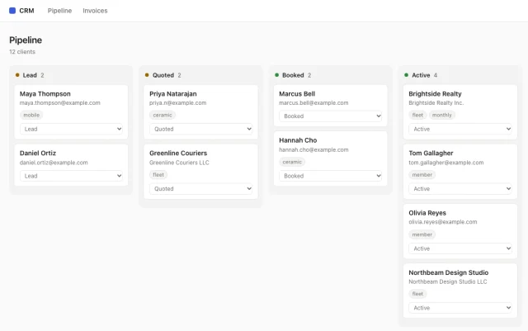
Task: Click daniel.ortiz@example.com email
Action: click(x=54, y=163)
